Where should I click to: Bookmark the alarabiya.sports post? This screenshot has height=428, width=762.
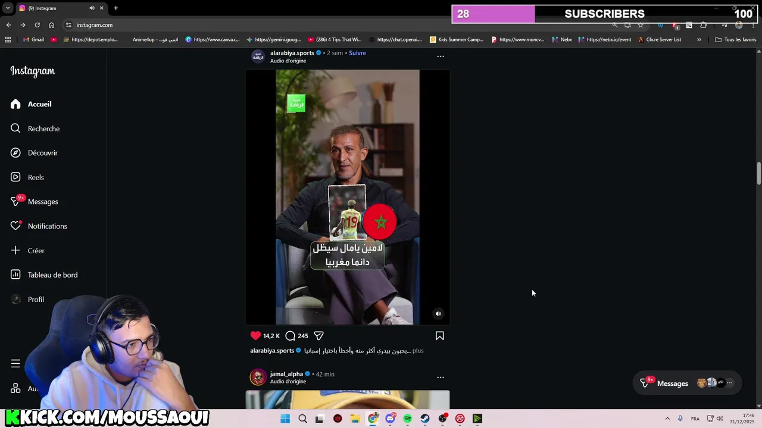[439, 336]
